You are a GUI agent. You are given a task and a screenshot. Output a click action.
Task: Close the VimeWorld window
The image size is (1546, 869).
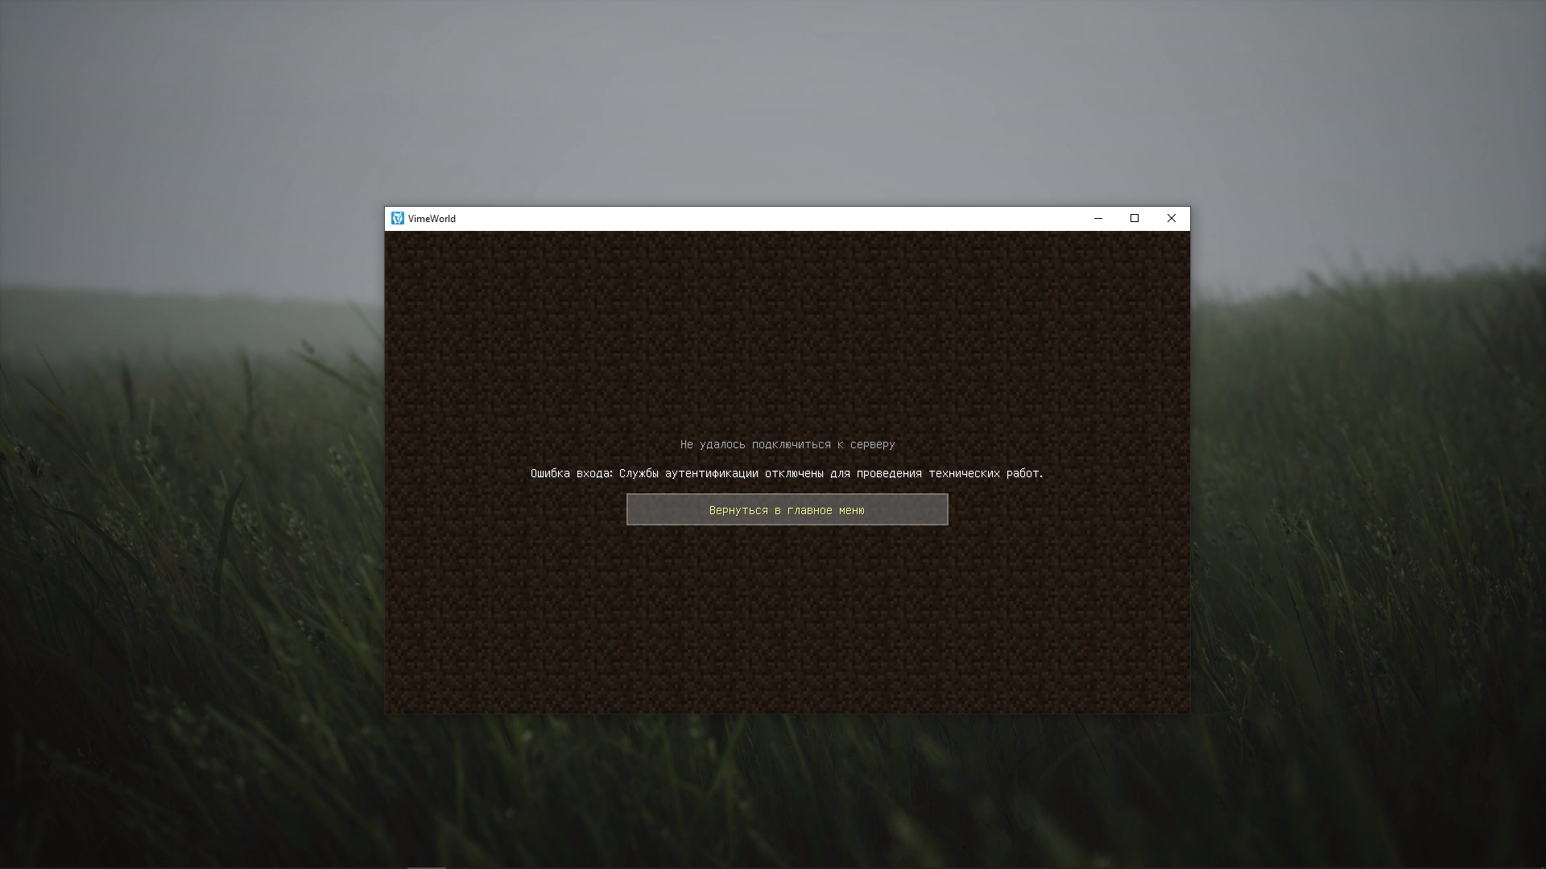click(1172, 218)
